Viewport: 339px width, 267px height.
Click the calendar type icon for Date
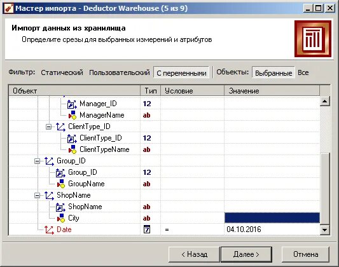click(x=147, y=229)
